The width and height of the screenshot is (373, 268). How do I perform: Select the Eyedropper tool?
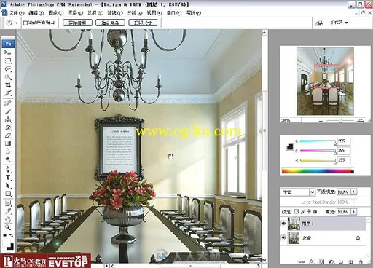[x=8, y=211]
